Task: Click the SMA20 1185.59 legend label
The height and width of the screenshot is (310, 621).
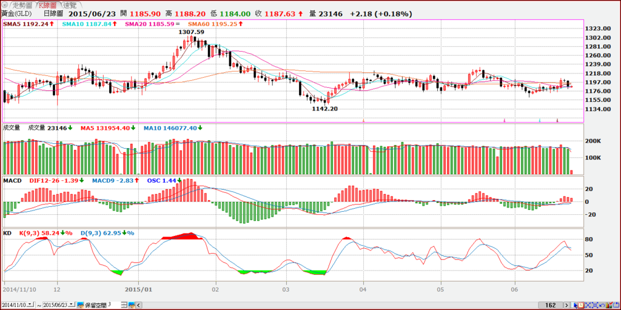Action: 151,24
